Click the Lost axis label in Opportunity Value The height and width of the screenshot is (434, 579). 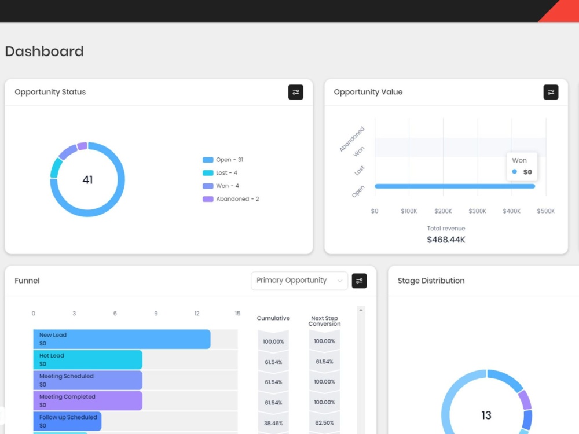coord(360,170)
